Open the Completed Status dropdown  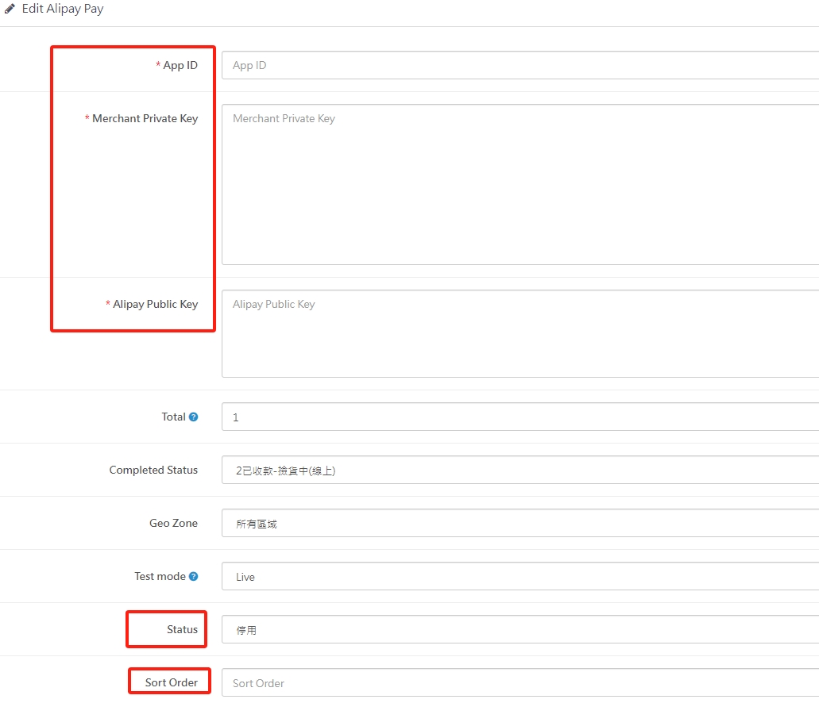520,471
